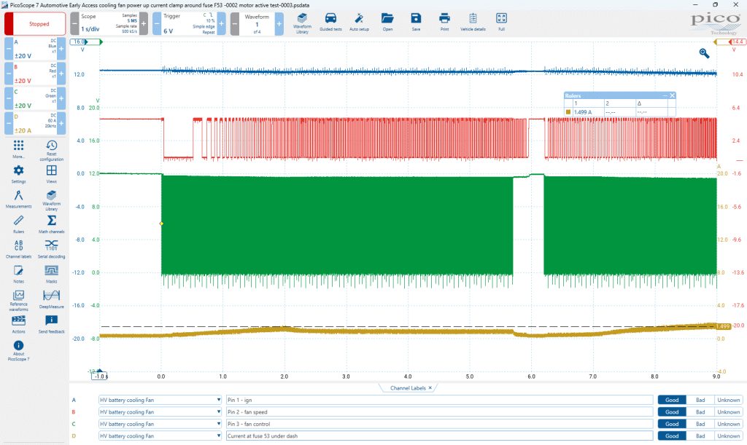Open the Waveform Library toolbar icon
This screenshot has height=445, width=747.
click(302, 23)
